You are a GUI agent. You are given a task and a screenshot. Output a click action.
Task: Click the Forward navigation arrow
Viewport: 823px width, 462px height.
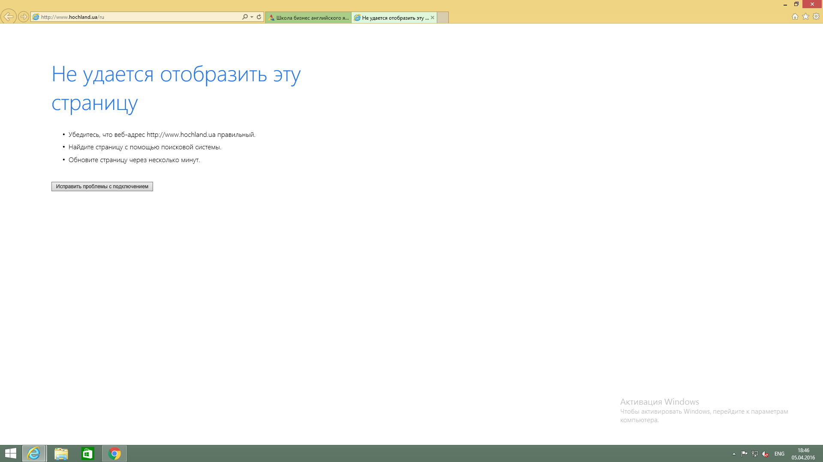click(x=24, y=17)
